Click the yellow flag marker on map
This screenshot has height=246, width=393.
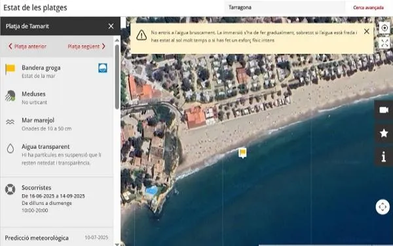(x=242, y=153)
